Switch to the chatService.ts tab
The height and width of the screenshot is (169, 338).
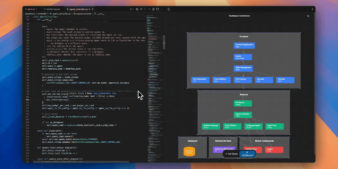(53, 9)
